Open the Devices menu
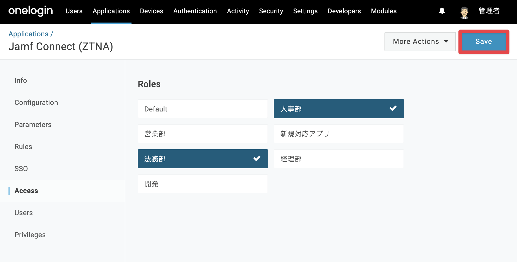Screen dimensions: 517x262 pos(152,11)
